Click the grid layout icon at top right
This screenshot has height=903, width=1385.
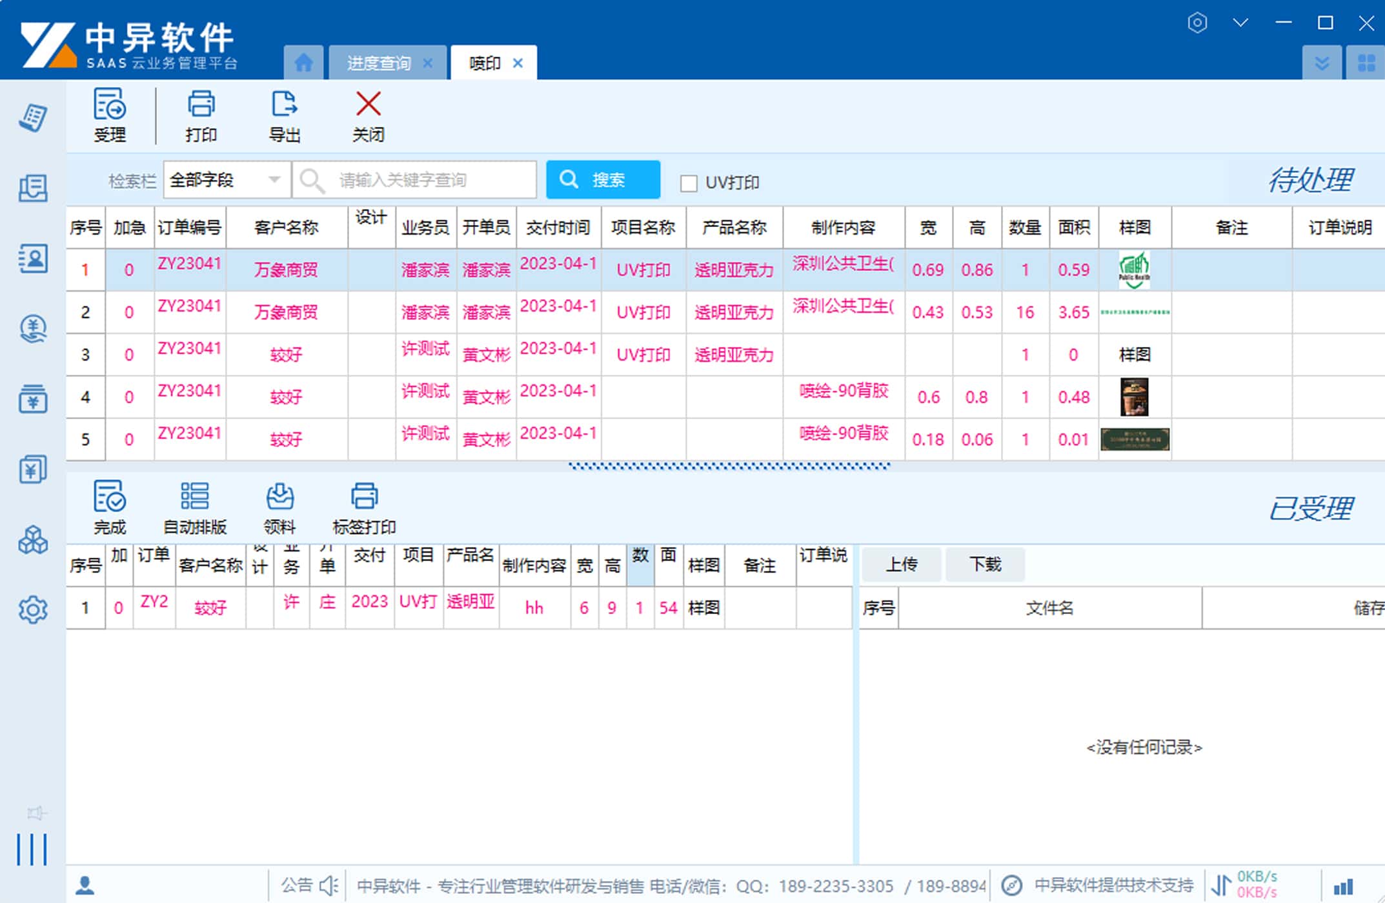pos(1366,63)
